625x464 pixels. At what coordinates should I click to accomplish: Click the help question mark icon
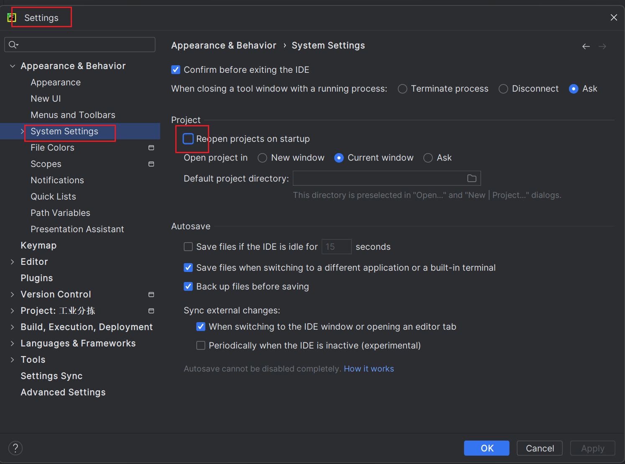pos(15,448)
